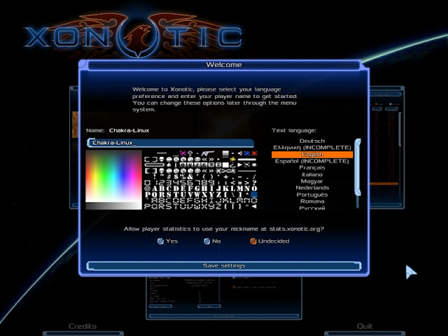Insert the solid left-pointing triangle in last row
This screenshot has width=448, height=336.
255,206
